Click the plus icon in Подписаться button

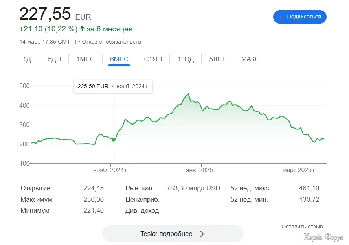281,17
